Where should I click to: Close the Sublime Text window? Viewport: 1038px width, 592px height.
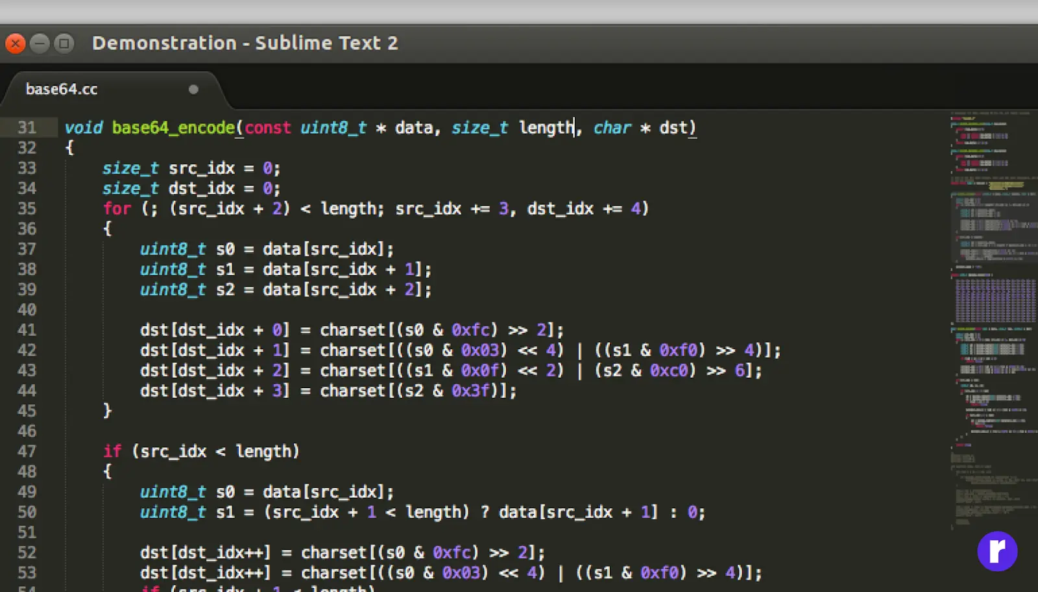pos(16,43)
